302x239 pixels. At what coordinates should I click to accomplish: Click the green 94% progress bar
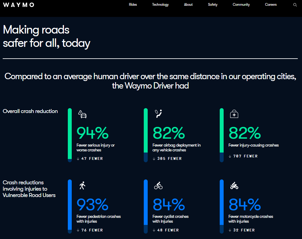70,135
